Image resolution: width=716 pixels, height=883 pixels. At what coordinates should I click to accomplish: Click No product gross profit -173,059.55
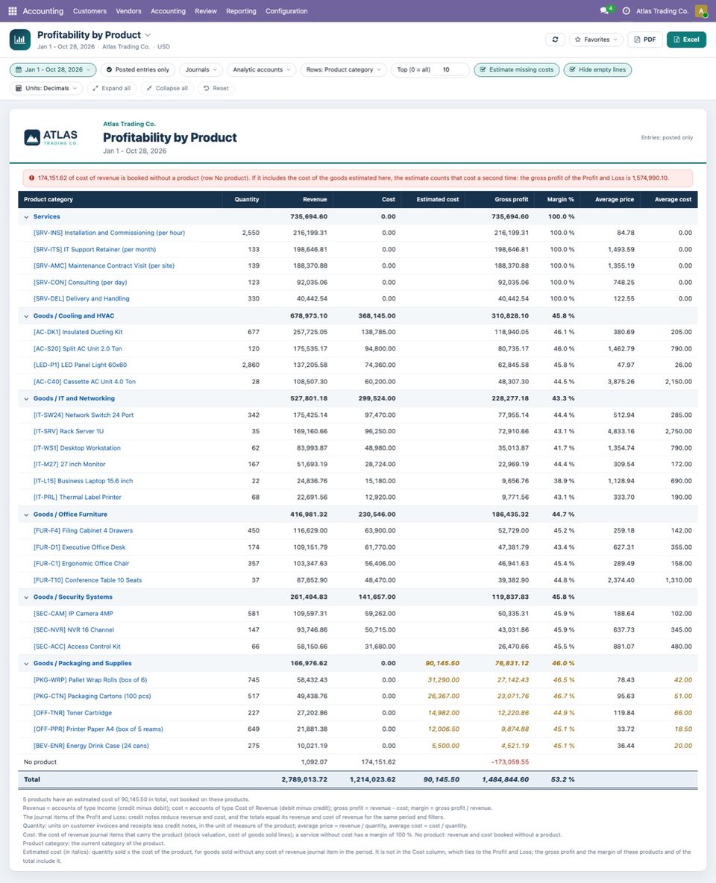tap(510, 762)
